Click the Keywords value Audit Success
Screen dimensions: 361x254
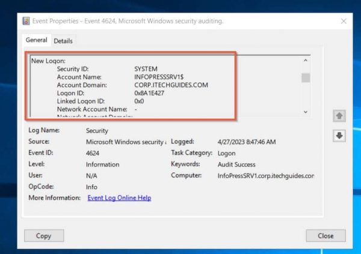coord(236,165)
